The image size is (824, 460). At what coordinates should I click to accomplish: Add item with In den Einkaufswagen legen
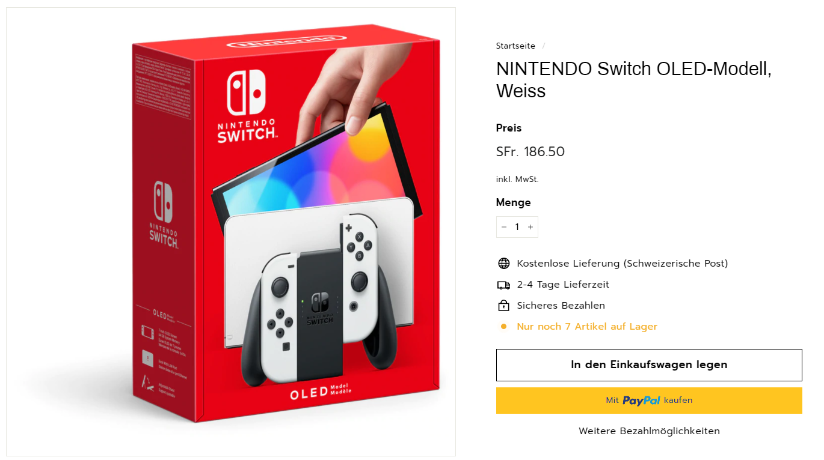tap(649, 365)
